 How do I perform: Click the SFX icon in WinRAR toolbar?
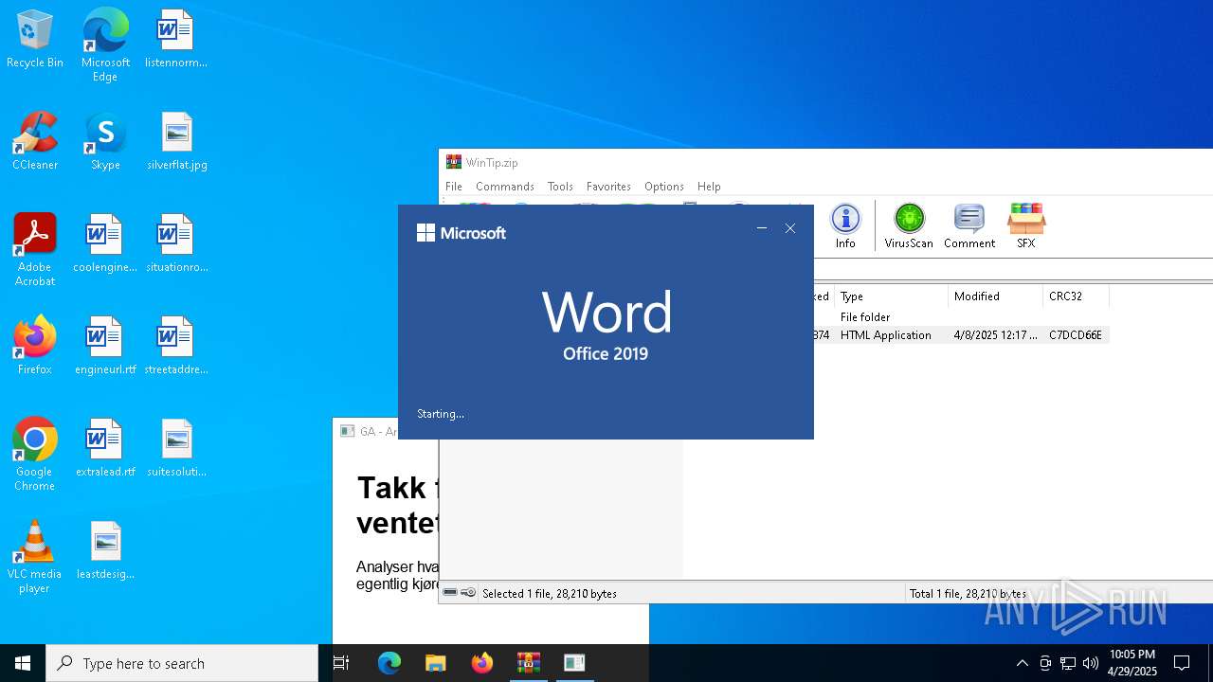[x=1025, y=226]
